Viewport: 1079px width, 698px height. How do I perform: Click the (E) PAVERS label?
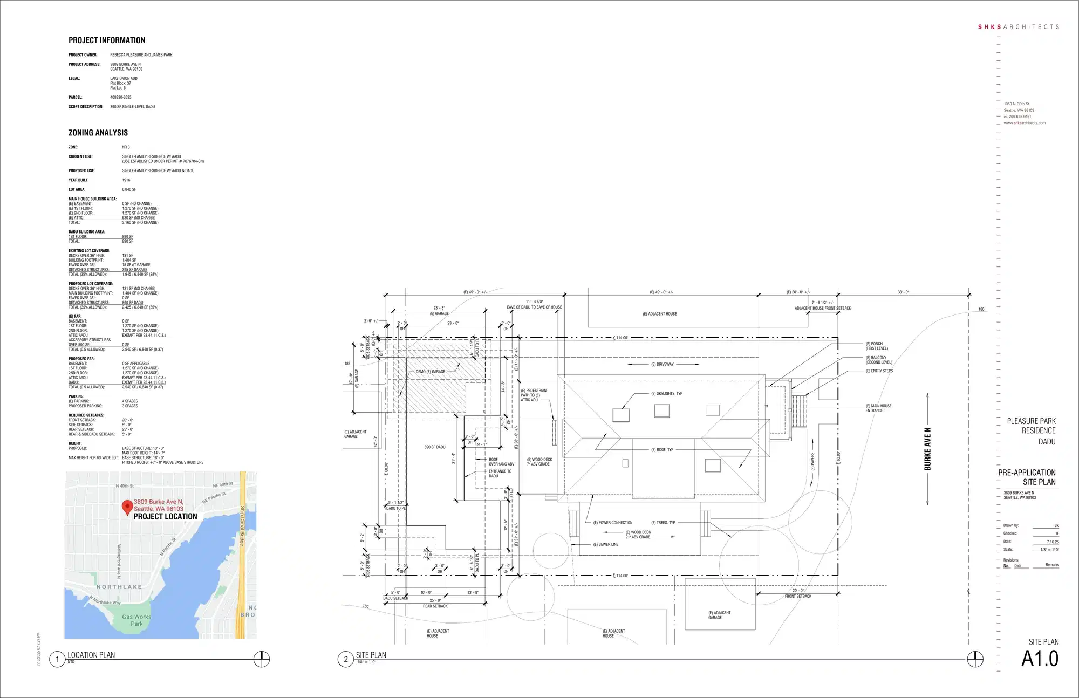[812, 462]
